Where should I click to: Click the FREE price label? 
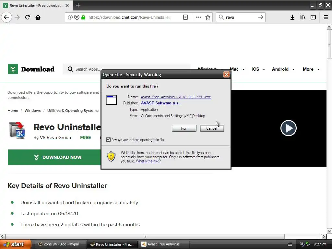pyautogui.click(x=86, y=137)
